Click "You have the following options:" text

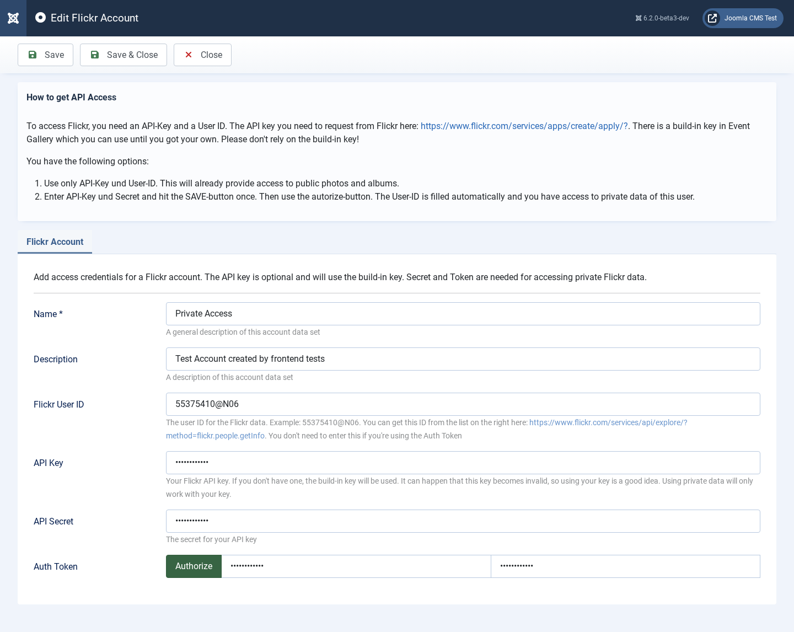pyautogui.click(x=88, y=161)
